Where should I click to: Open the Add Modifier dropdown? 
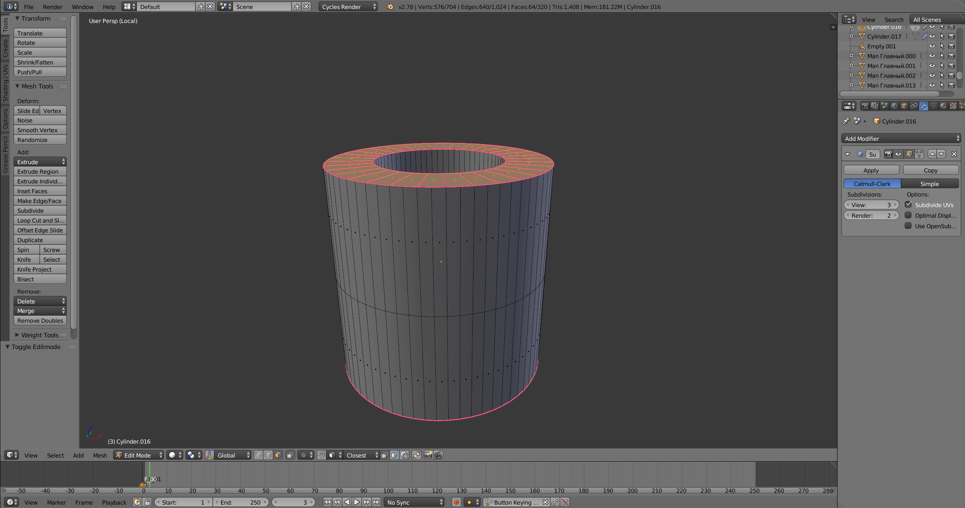pos(901,139)
